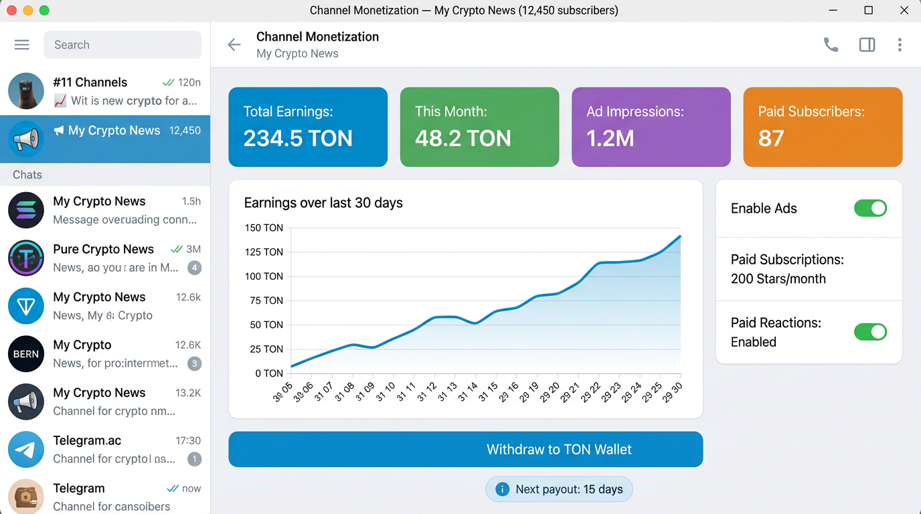The width and height of the screenshot is (921, 514).
Task: Open Paid Subscriptions 200 Stars/month setting
Action: [809, 269]
